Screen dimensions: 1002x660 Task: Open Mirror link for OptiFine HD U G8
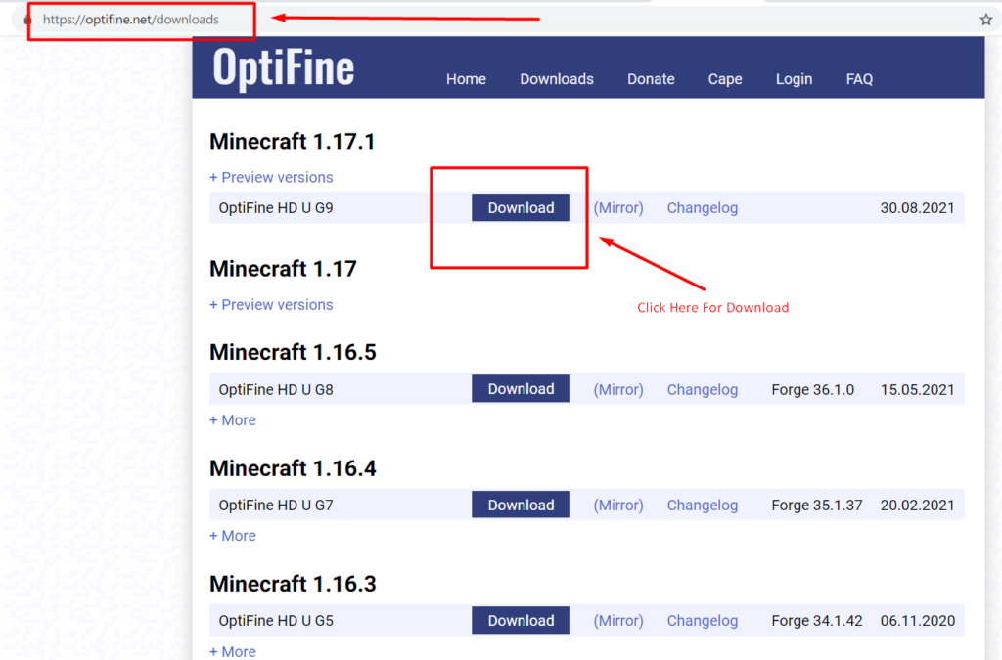618,390
